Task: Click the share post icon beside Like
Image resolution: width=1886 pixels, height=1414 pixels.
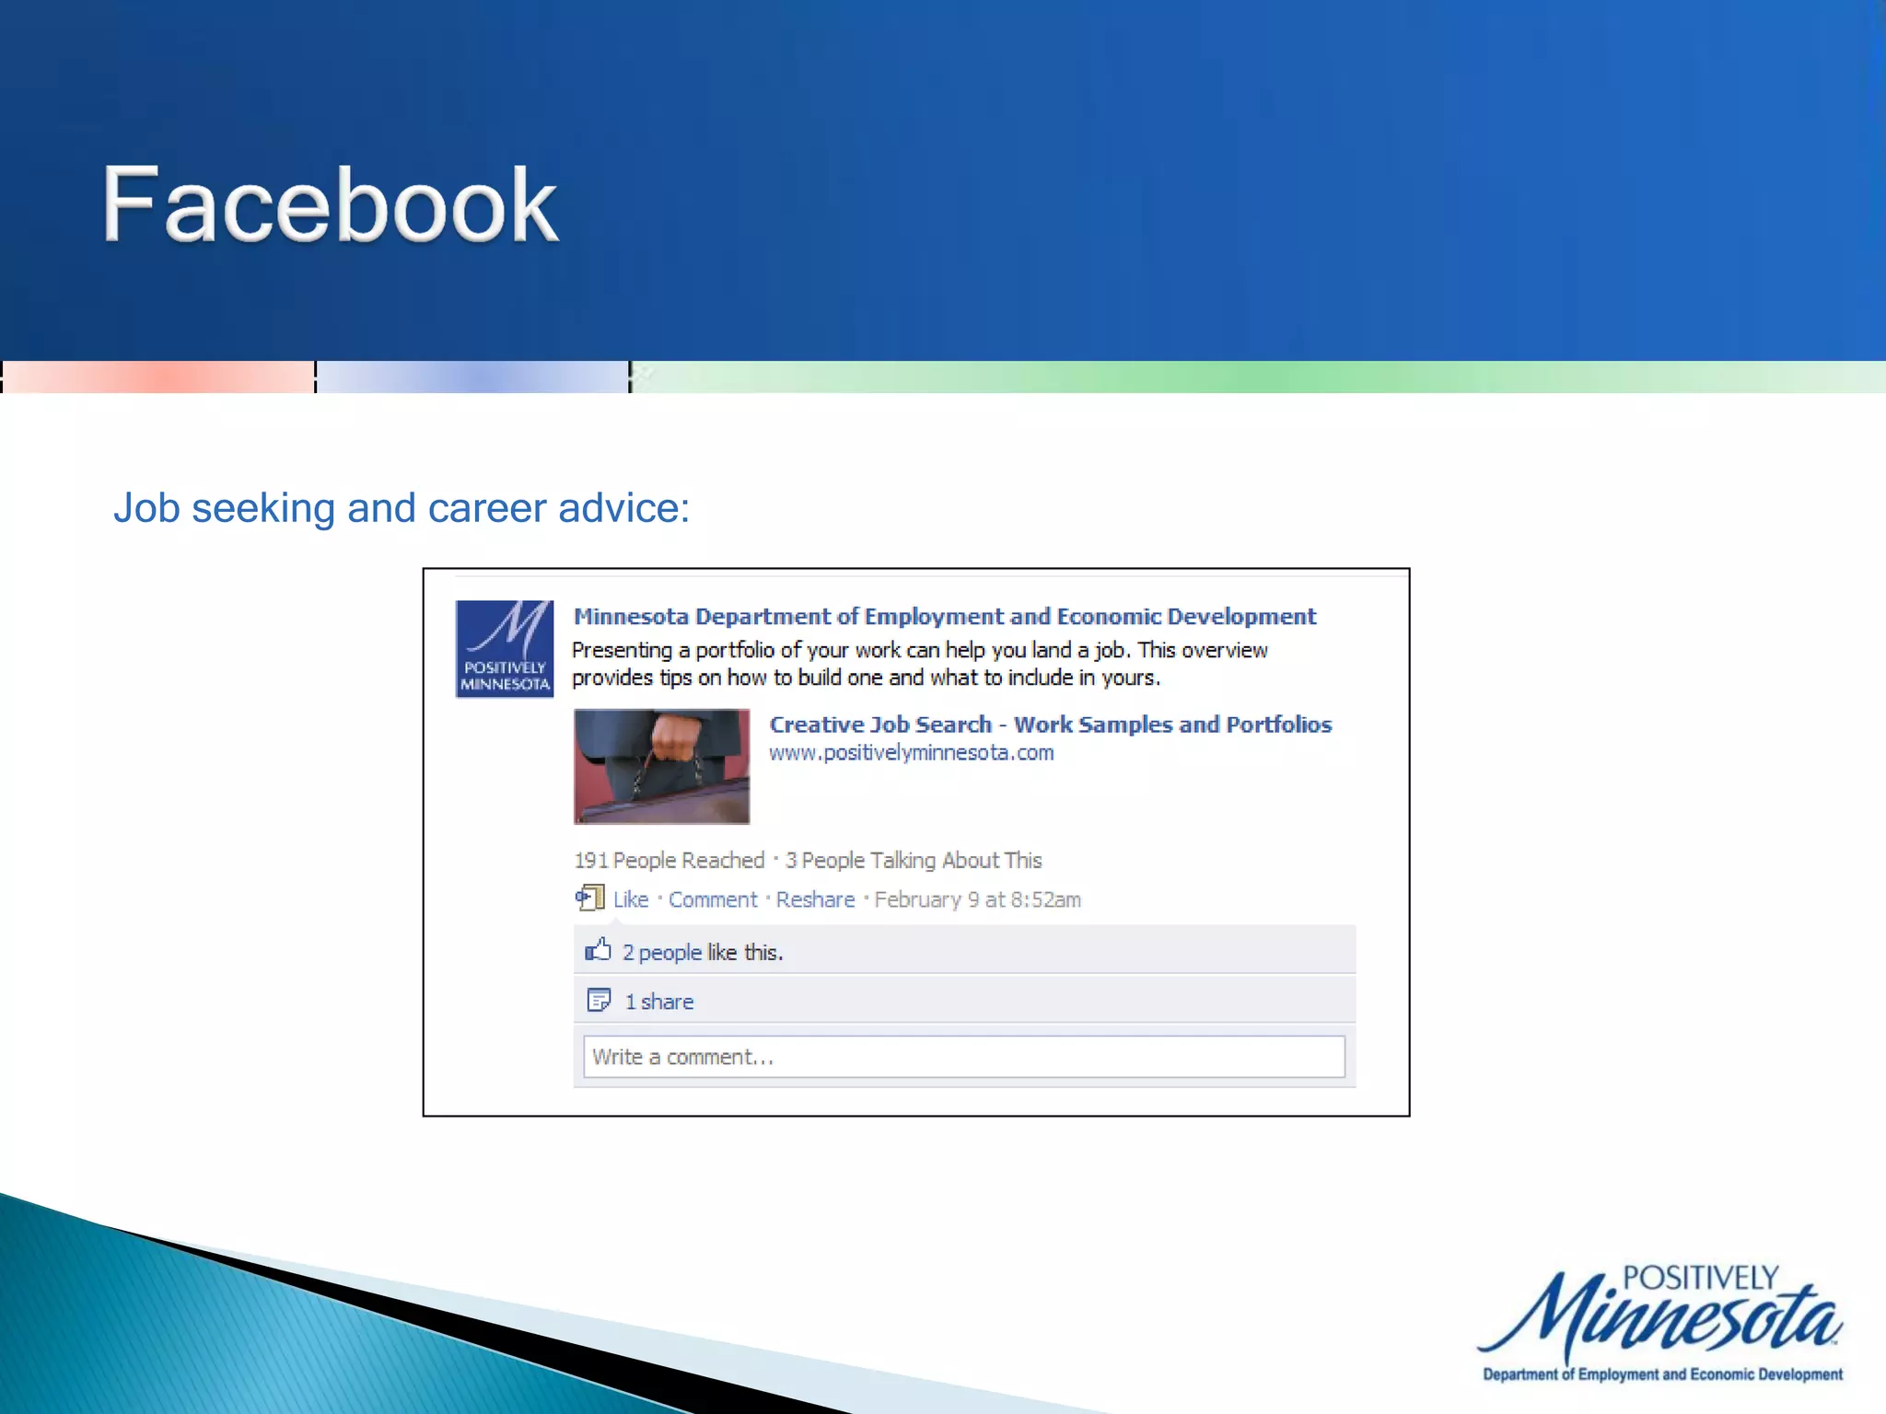Action: (x=590, y=897)
